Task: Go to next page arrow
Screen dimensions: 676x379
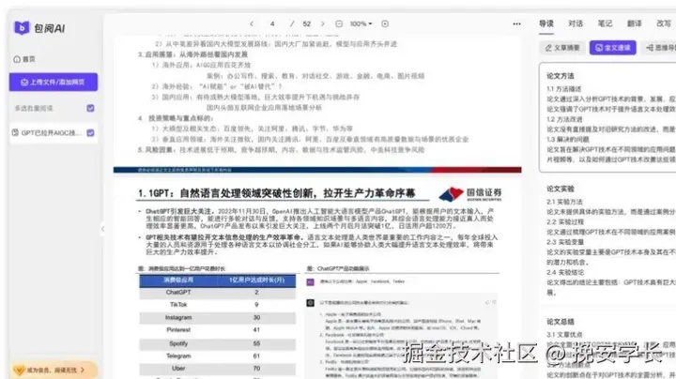Action: (322, 23)
